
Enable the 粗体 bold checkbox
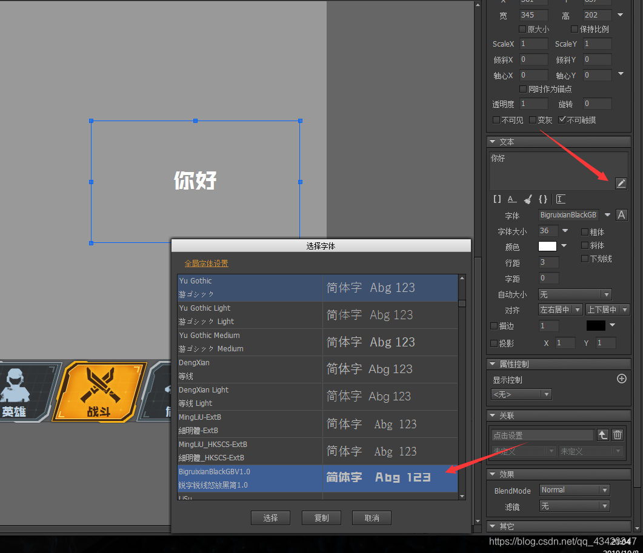(x=585, y=232)
